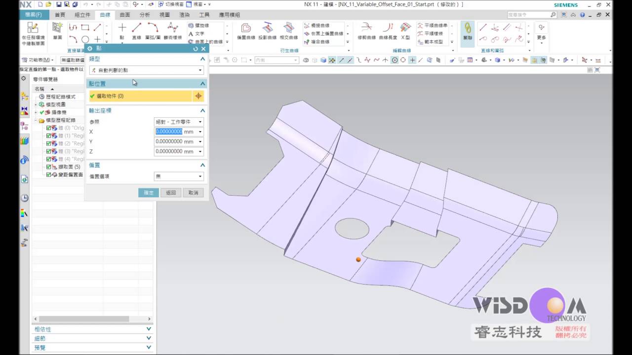Screen dimensions: 632x355
Task: Open the 絕對 - 工作零件 reference dropdown
Action: tap(179, 122)
